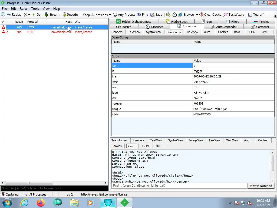Open the File menu
Screen dimensions: 277x208
pos(4,8)
